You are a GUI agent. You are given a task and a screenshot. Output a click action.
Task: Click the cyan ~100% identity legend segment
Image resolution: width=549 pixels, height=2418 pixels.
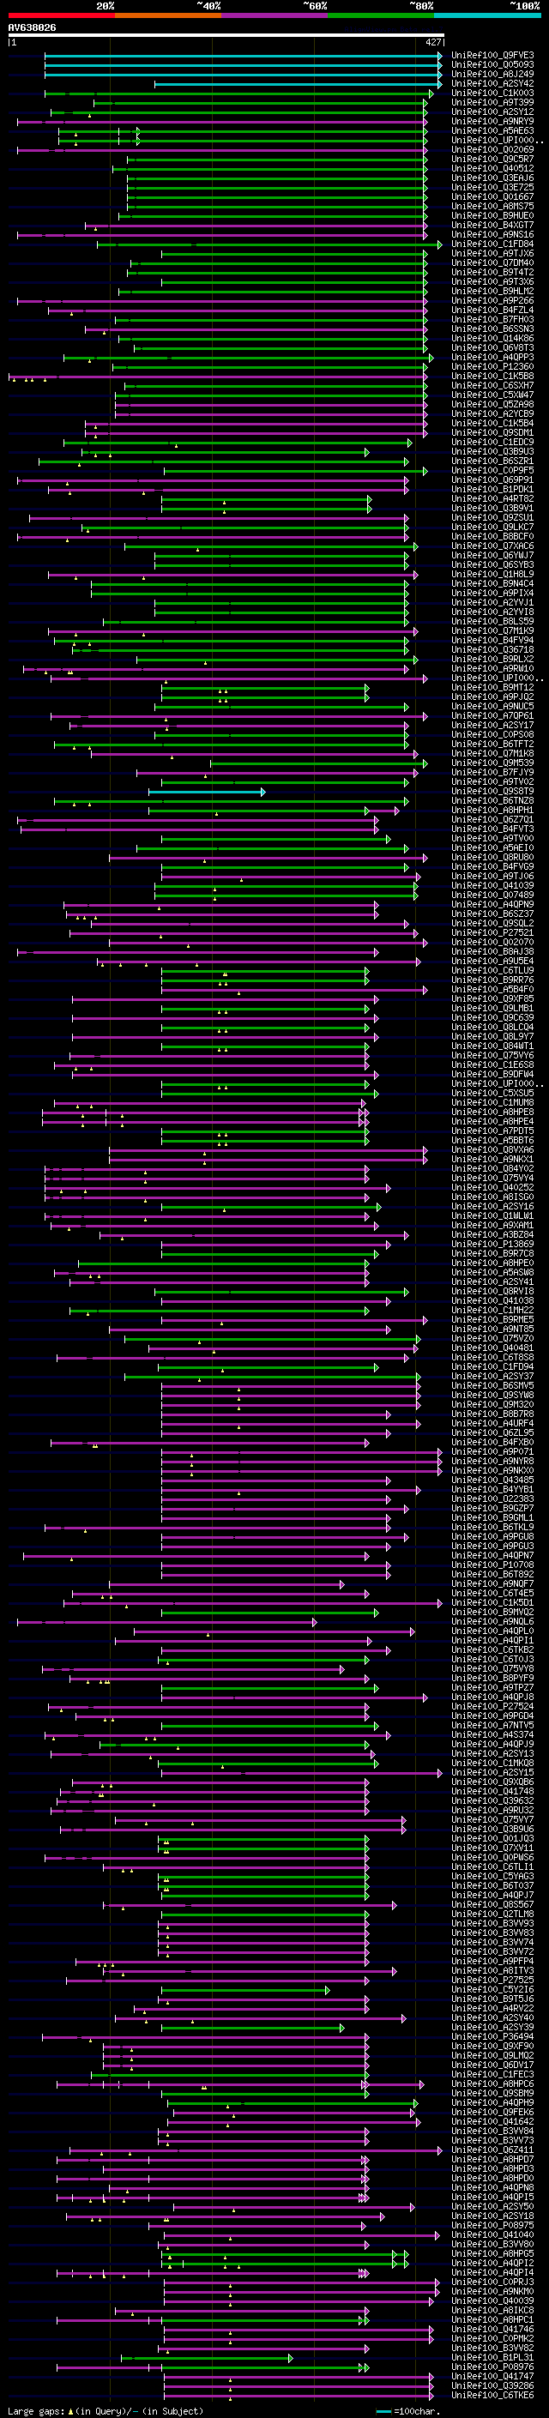pyautogui.click(x=487, y=15)
